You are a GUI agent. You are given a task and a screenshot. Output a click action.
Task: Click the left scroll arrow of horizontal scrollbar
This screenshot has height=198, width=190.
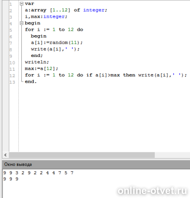pos(5,155)
